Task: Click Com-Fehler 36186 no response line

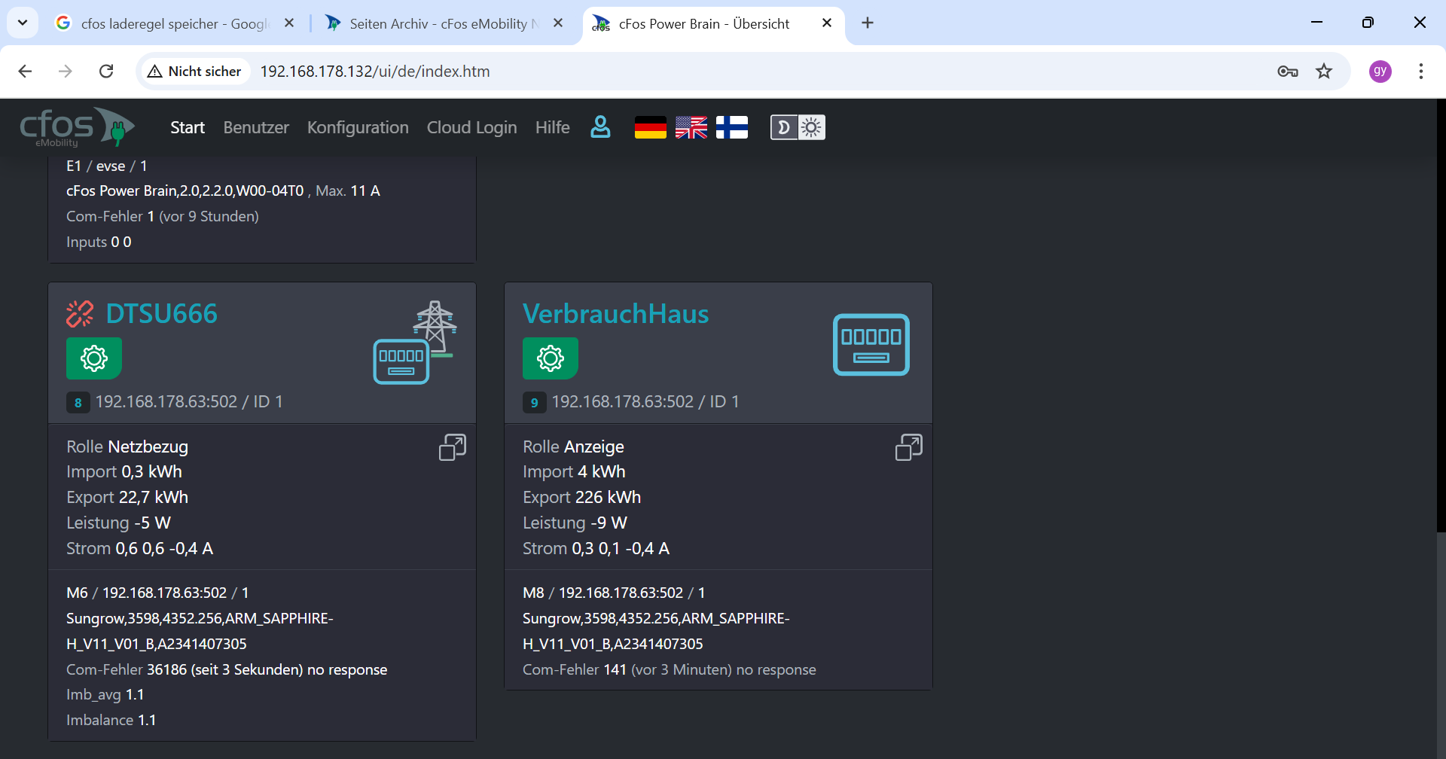Action: (227, 669)
